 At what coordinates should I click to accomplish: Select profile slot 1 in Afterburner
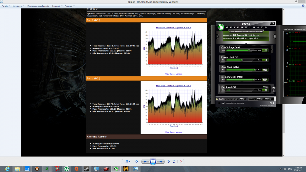click(x=227, y=99)
